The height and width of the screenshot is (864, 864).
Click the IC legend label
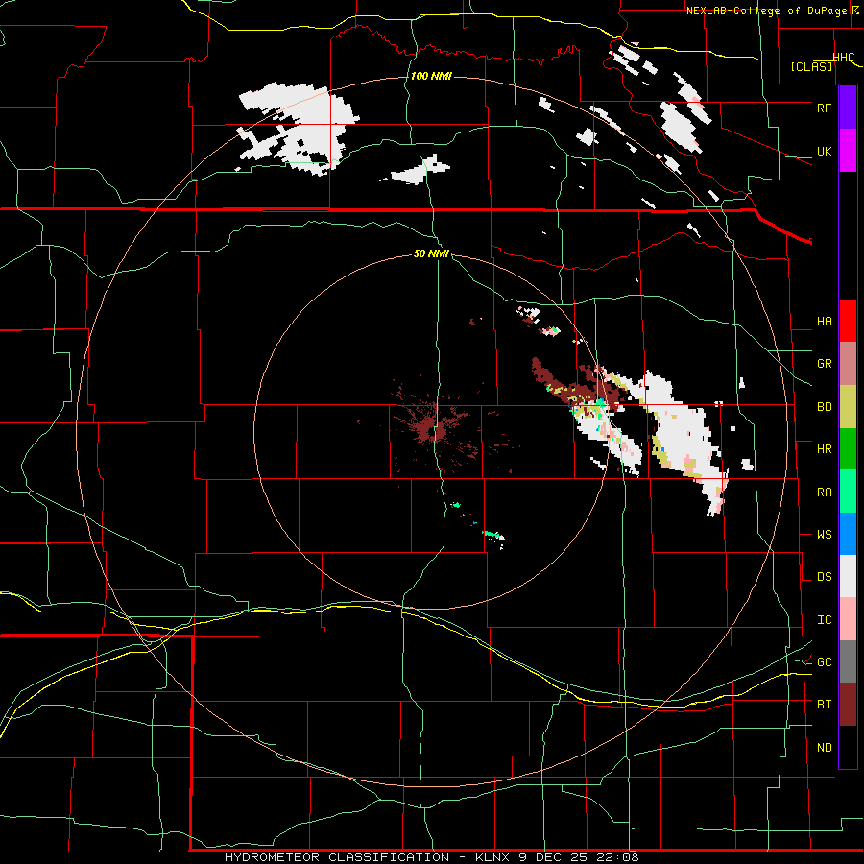pyautogui.click(x=824, y=620)
